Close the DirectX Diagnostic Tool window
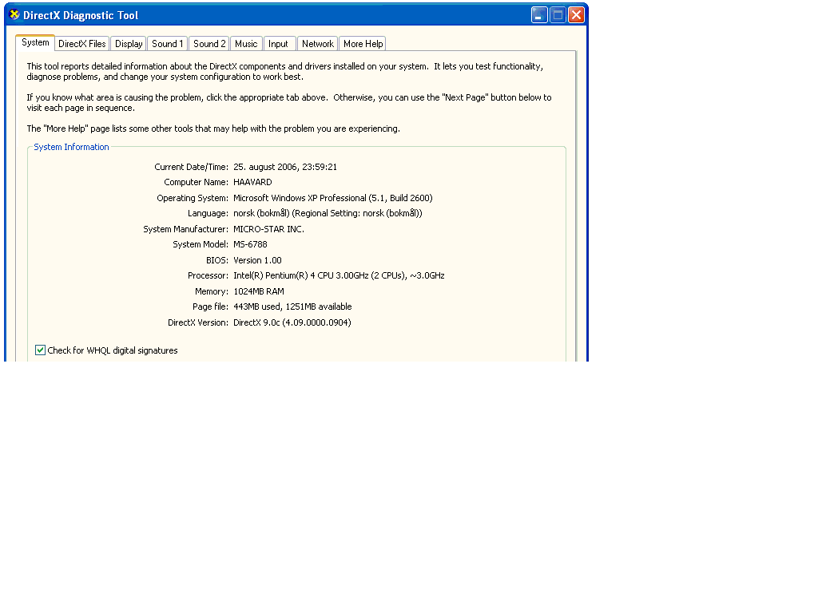Viewport: 818px width, 613px height. click(x=576, y=15)
